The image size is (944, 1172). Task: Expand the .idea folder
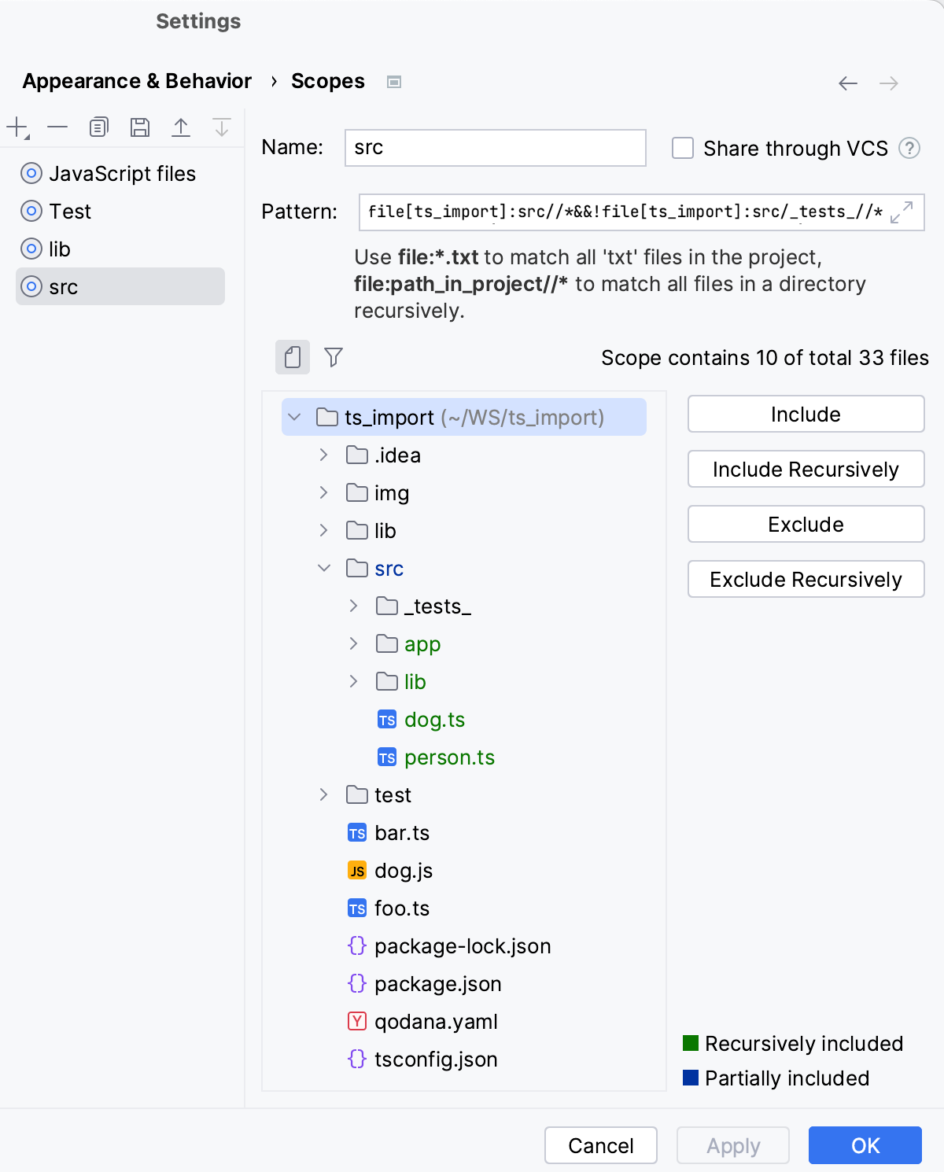323,455
